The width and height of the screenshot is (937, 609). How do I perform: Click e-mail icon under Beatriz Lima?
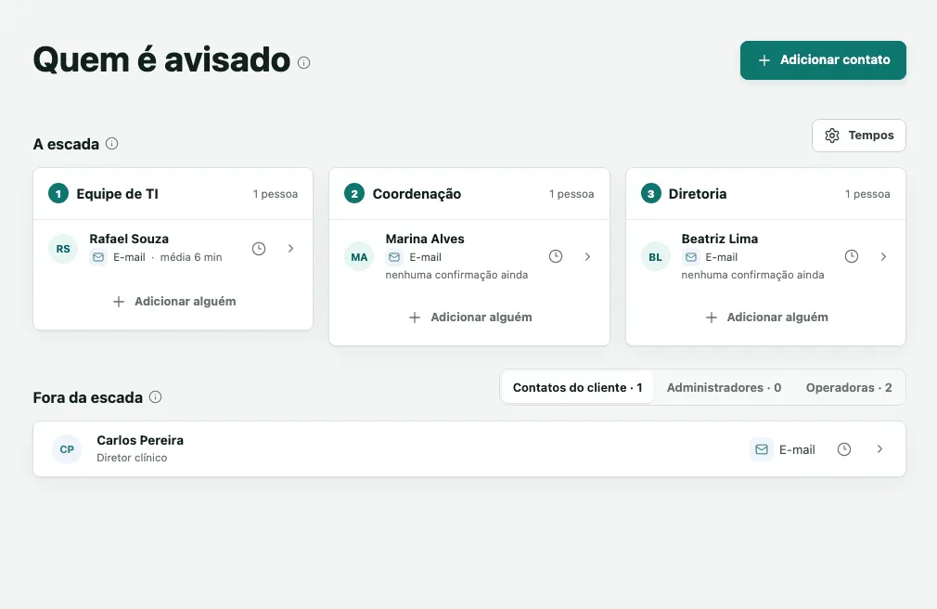pos(691,257)
